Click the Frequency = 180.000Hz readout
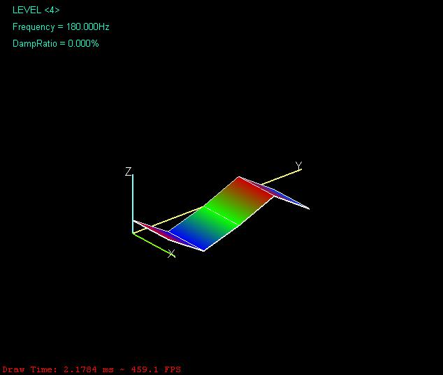443x375 pixels. coord(61,26)
